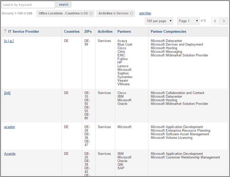Sort by Activities column header
The image size is (230, 177).
coord(105,31)
